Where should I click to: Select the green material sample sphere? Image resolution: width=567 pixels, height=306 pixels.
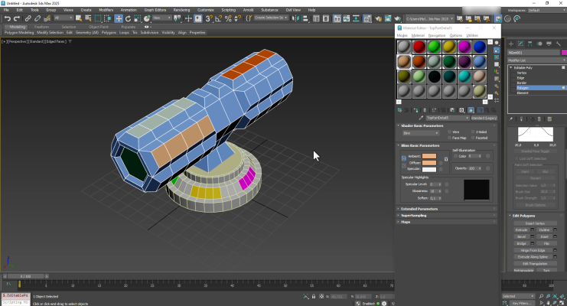[x=434, y=47]
